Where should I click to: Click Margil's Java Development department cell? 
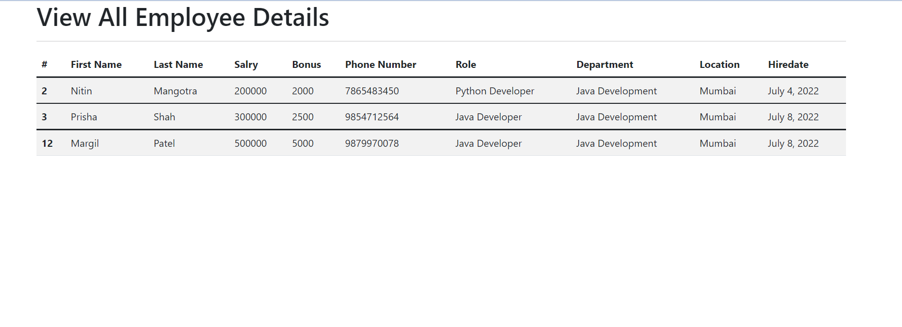617,144
